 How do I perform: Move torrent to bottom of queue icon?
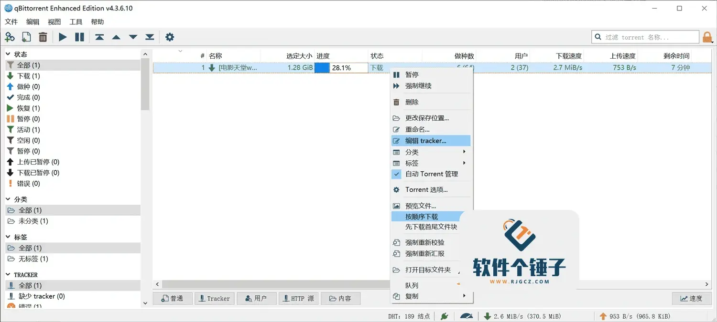(150, 37)
